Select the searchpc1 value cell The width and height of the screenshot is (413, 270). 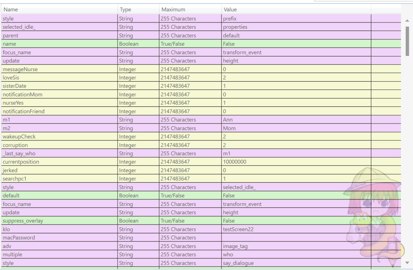296,179
